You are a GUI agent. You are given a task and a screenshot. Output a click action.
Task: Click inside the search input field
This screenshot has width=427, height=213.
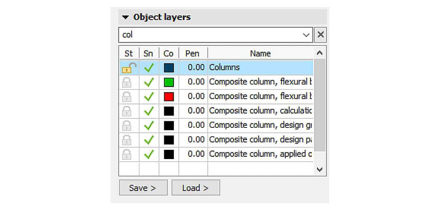point(213,34)
